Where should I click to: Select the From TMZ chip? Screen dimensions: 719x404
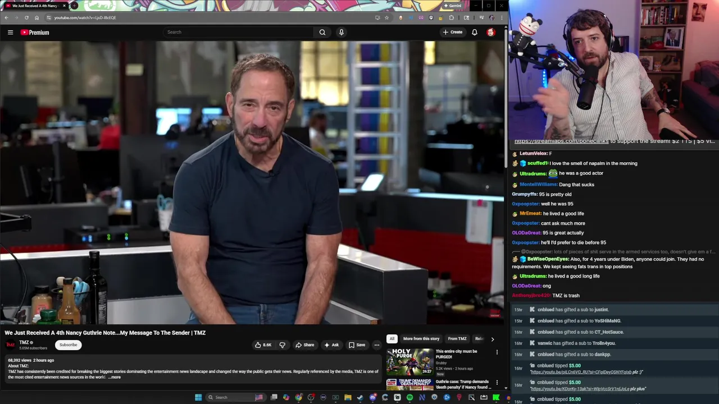click(x=457, y=338)
